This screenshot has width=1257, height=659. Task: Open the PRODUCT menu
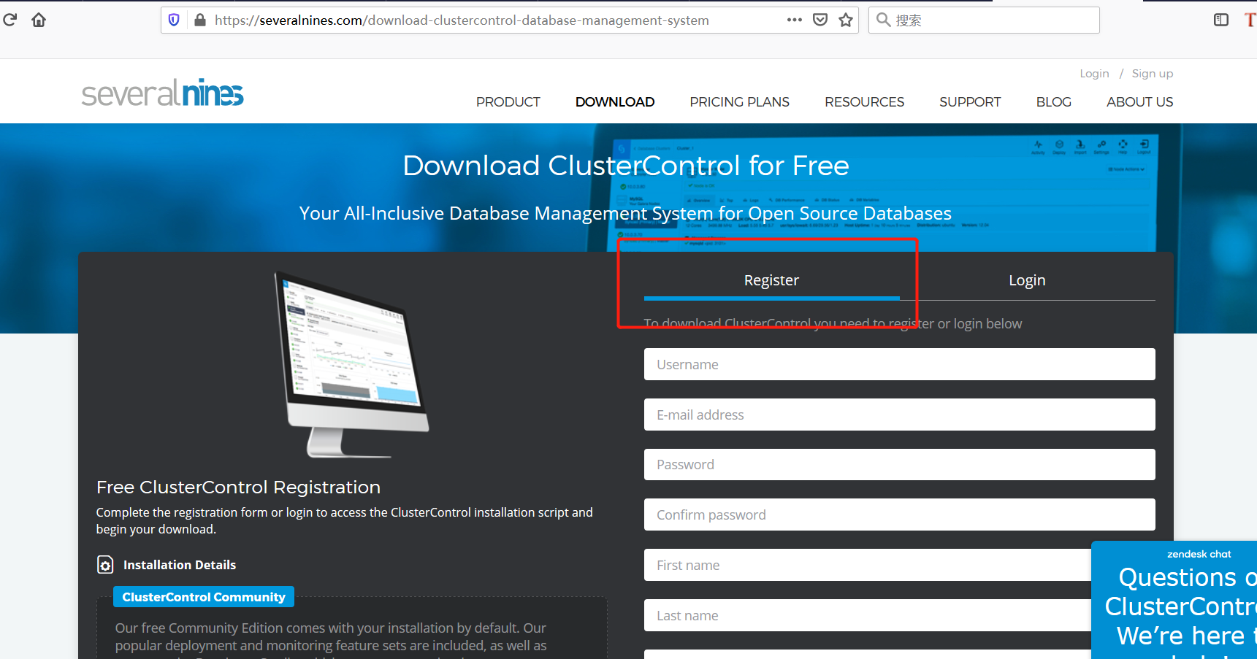(x=508, y=102)
